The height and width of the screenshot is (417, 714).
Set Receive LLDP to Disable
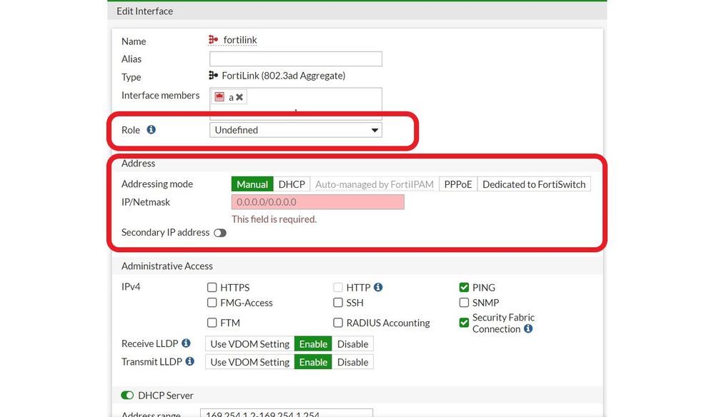click(352, 343)
